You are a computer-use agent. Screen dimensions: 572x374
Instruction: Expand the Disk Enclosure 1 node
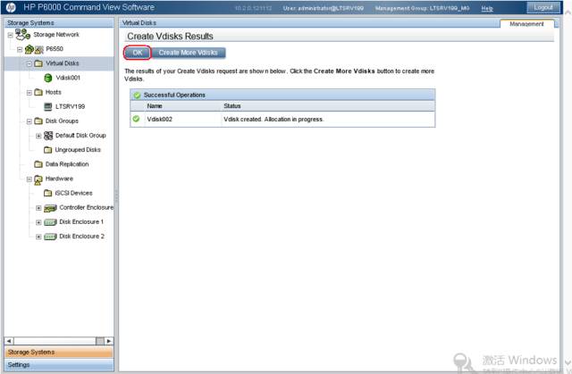coord(38,222)
